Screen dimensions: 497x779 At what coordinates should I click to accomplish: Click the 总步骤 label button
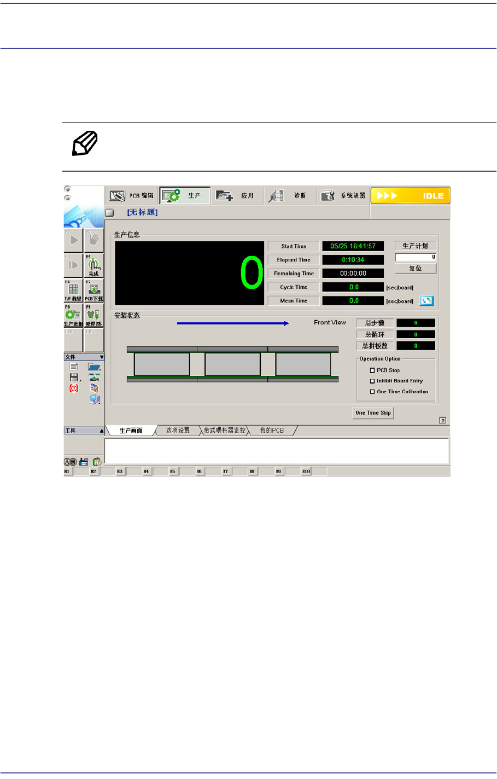point(375,323)
